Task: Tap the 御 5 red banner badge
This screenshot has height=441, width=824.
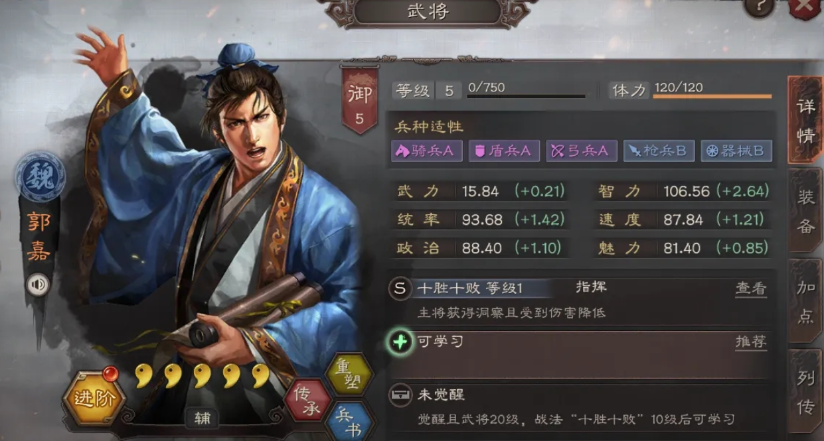Action: pos(359,99)
